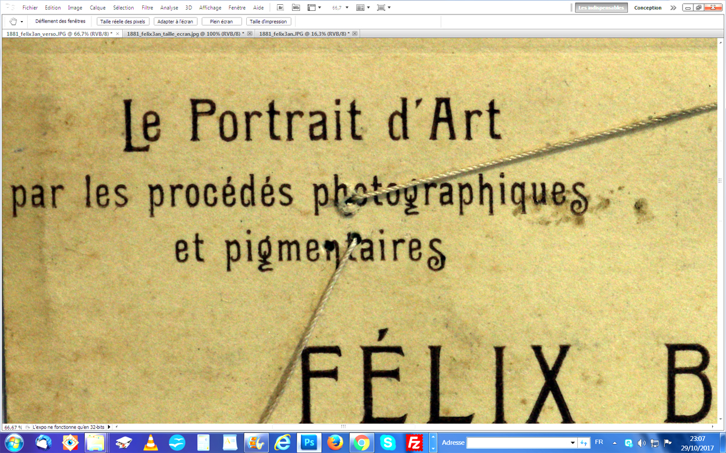
Task: Toggle the Défilement des fenêtres option
Action: [x=60, y=21]
